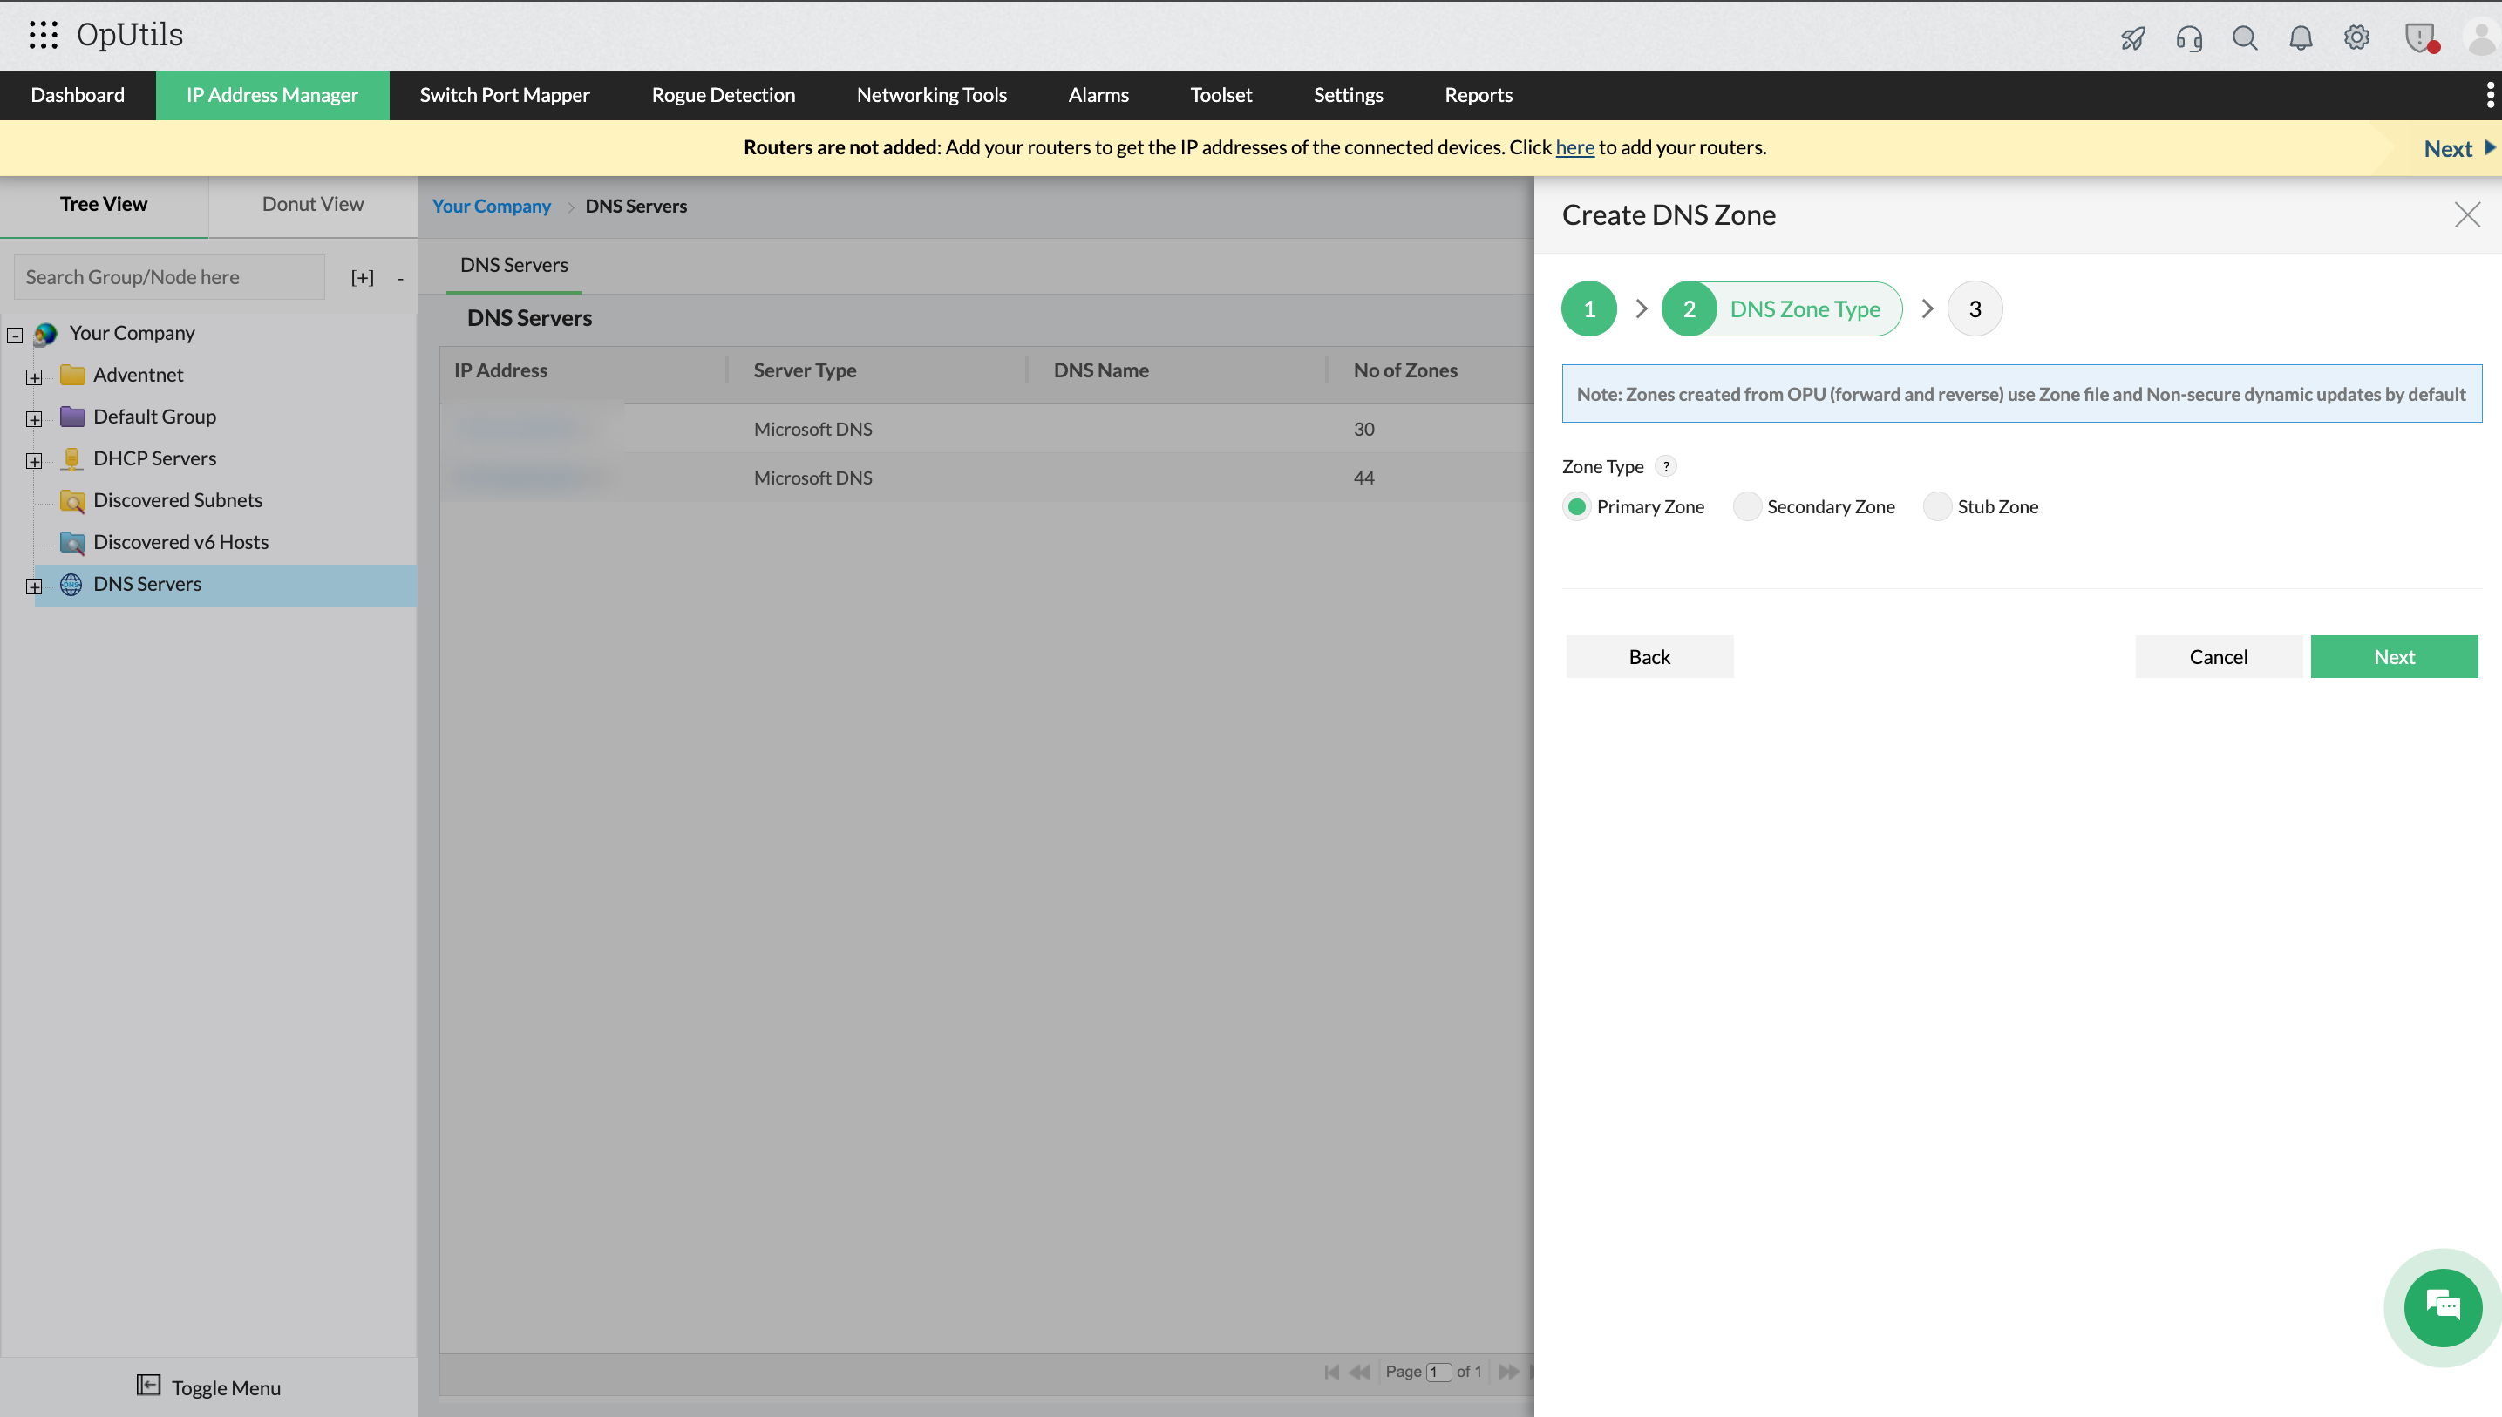Click the getting-started rocket icon
Screen dimensions: 2502x1417
tap(2132, 37)
